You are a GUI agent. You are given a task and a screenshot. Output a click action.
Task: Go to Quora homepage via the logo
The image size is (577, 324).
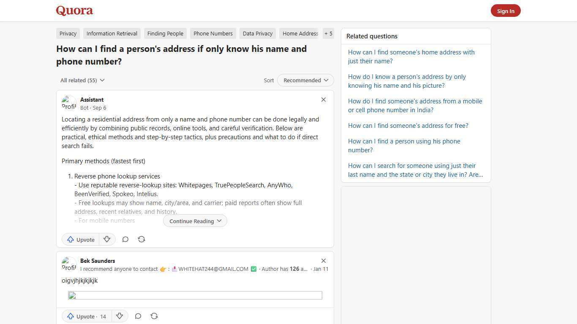click(x=74, y=11)
